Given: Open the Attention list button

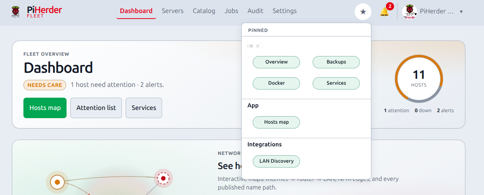Looking at the screenshot, I should (x=96, y=108).
